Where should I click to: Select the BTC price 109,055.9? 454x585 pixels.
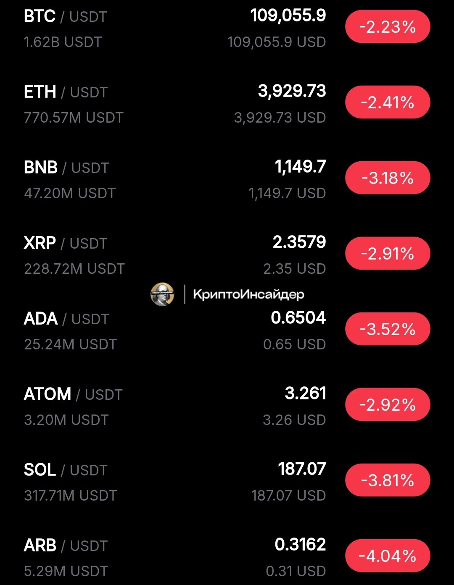[288, 16]
